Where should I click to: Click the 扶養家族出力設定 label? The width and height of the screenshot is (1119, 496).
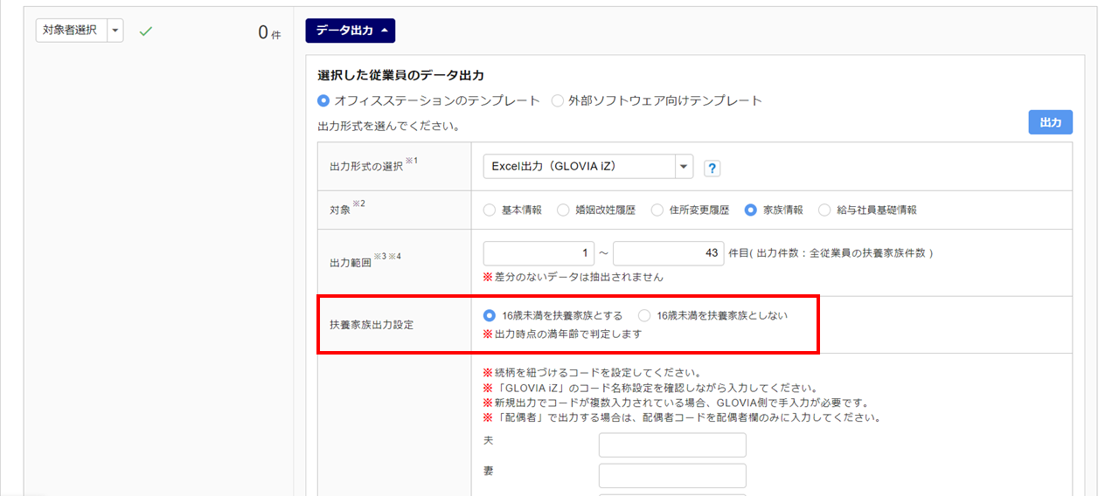372,325
